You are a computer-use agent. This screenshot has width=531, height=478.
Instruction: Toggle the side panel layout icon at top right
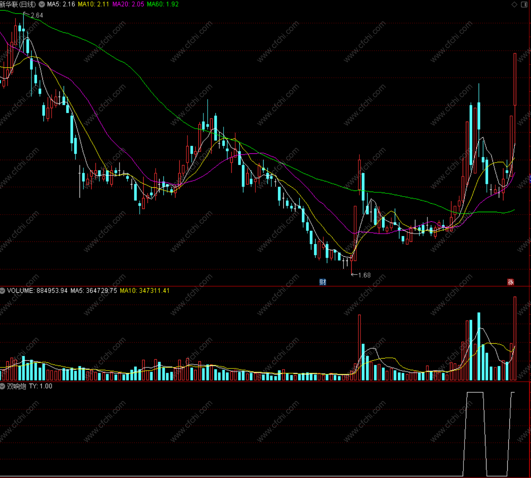(x=524, y=4)
